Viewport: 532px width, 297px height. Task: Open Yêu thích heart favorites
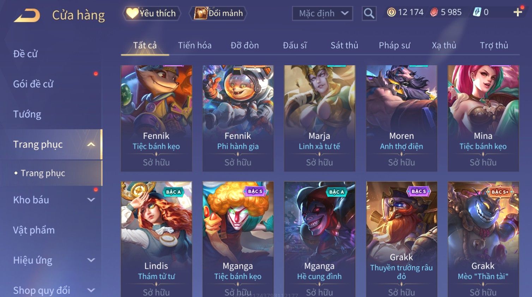[x=151, y=13]
